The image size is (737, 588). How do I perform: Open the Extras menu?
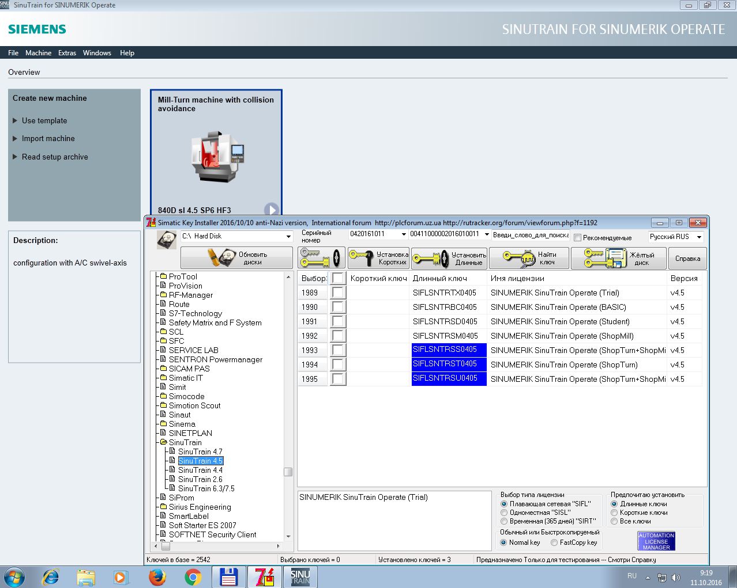[67, 53]
